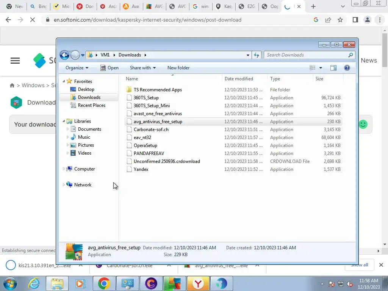This screenshot has width=388, height=291.
Task: Collapse Favorites tree section
Action: [64, 81]
